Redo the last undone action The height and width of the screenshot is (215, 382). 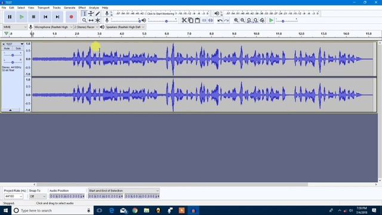click(x=226, y=20)
